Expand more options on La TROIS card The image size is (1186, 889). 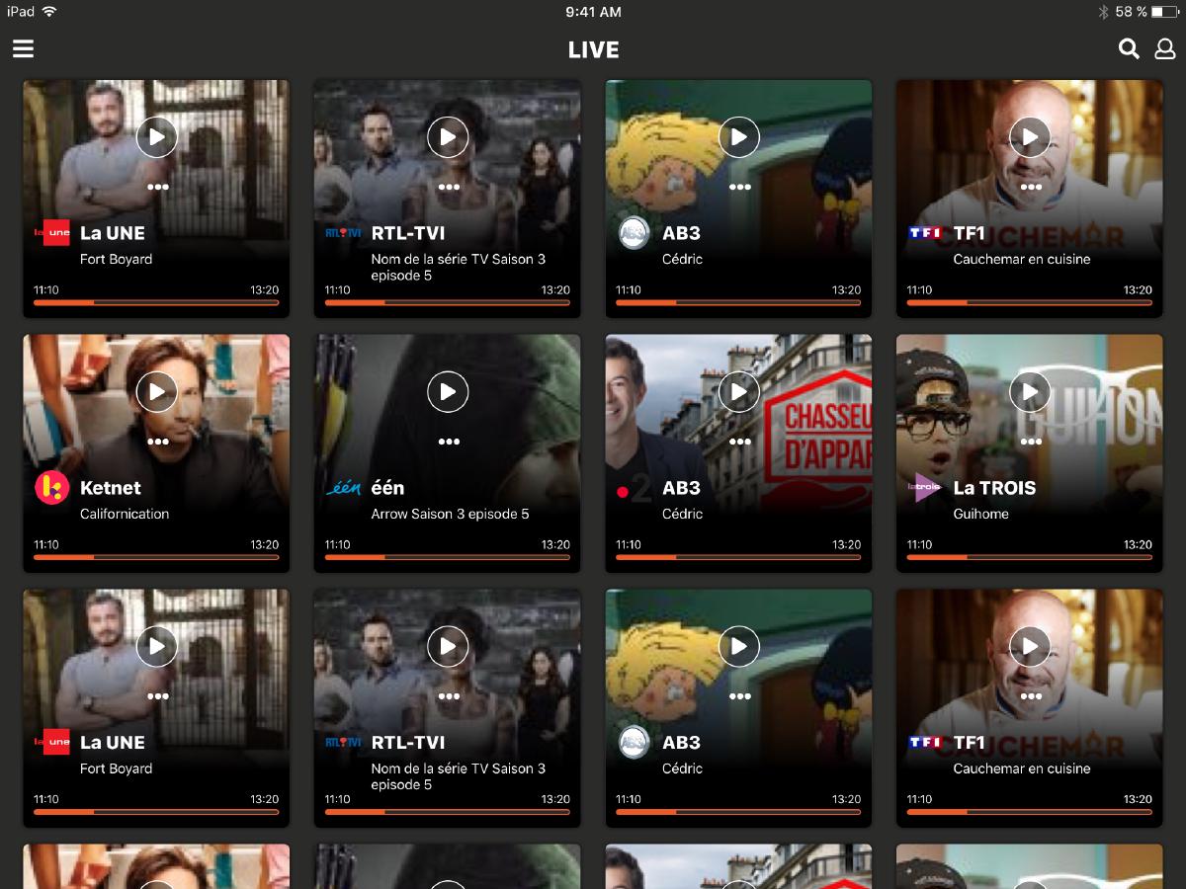1031,442
